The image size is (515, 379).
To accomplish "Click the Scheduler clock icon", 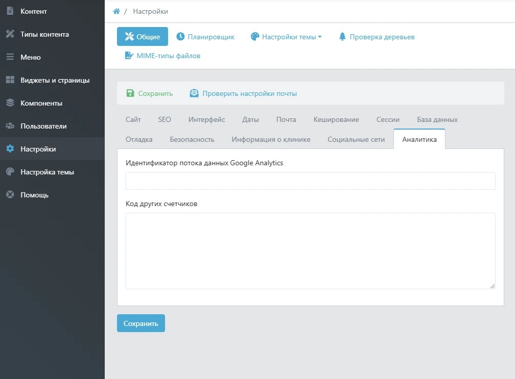I will [180, 37].
